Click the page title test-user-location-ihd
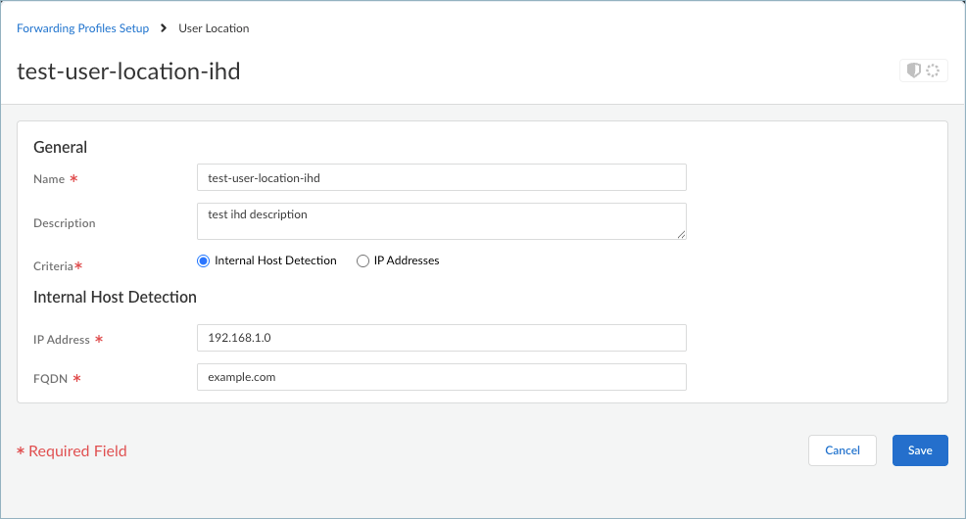 128,71
